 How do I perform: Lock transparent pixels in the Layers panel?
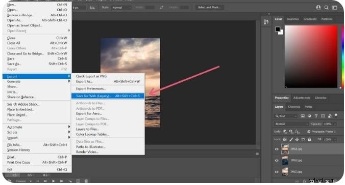point(285,139)
